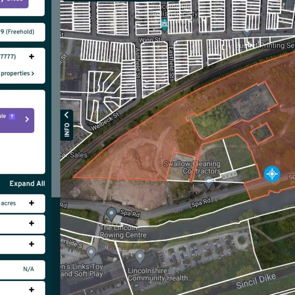Open the Lincolnshire Community Health map pin
This screenshot has width=295, height=295.
click(140, 257)
